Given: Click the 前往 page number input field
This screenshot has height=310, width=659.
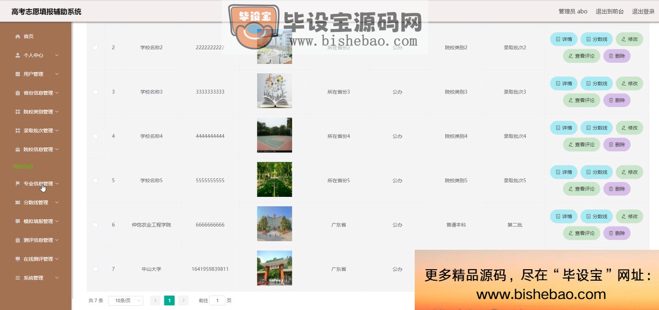Looking at the screenshot, I should point(217,301).
